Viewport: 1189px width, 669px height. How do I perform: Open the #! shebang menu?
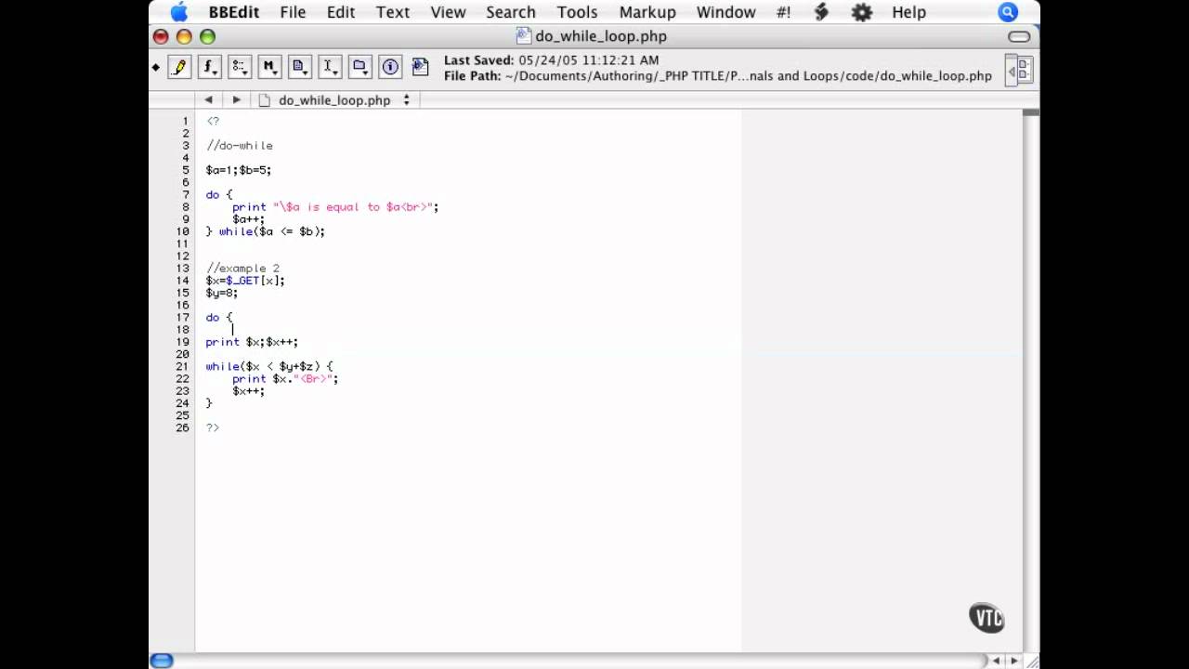(783, 12)
